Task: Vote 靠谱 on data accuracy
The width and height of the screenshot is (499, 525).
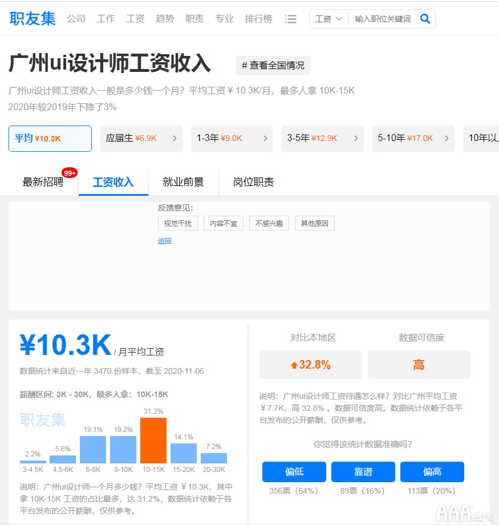Action: point(363,472)
